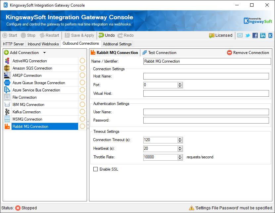
Task: Toggle the File Connection status circle
Action: tap(82, 97)
